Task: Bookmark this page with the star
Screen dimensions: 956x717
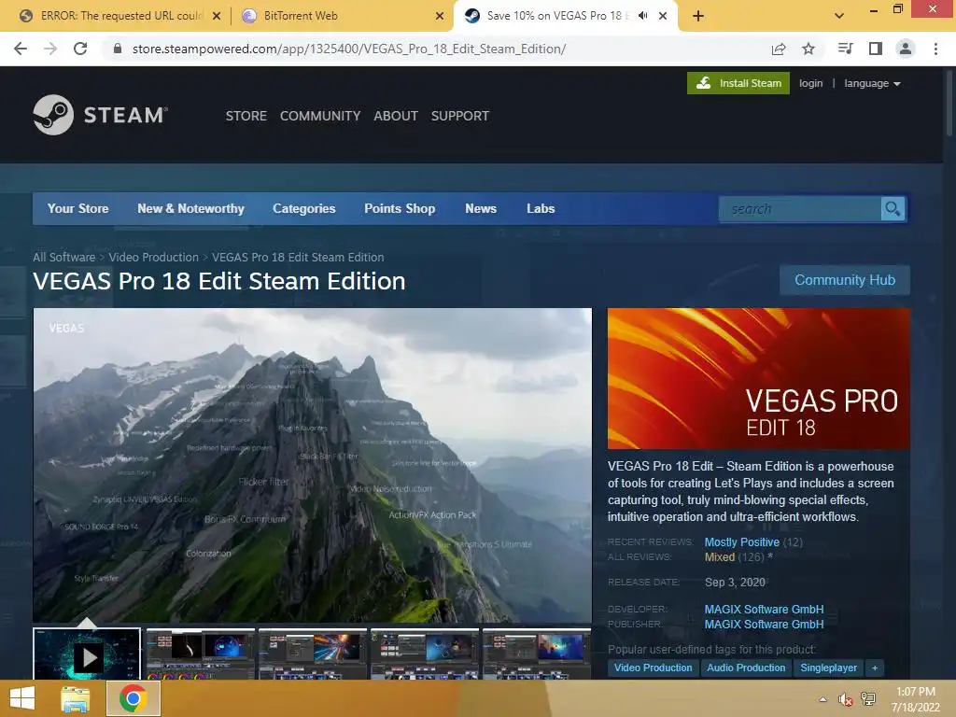Action: [x=808, y=49]
